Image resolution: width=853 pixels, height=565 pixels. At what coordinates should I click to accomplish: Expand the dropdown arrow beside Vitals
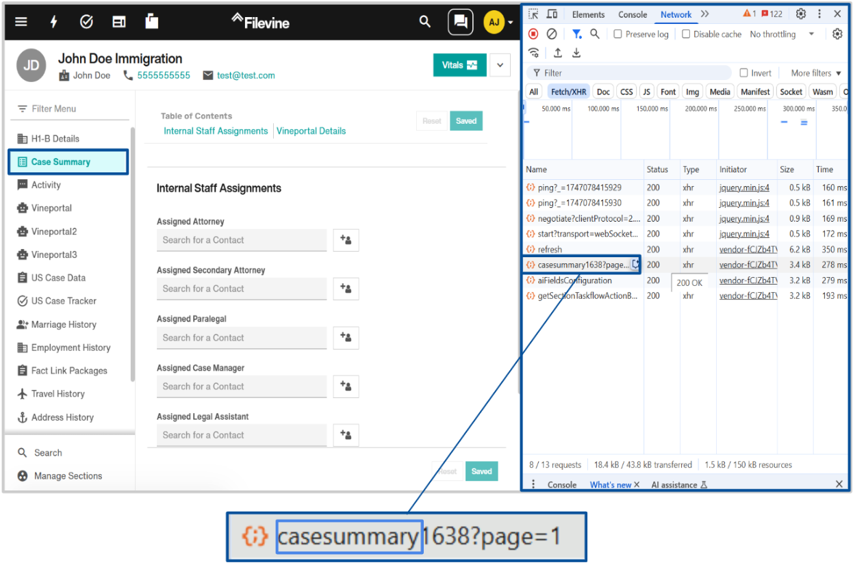pyautogui.click(x=500, y=65)
